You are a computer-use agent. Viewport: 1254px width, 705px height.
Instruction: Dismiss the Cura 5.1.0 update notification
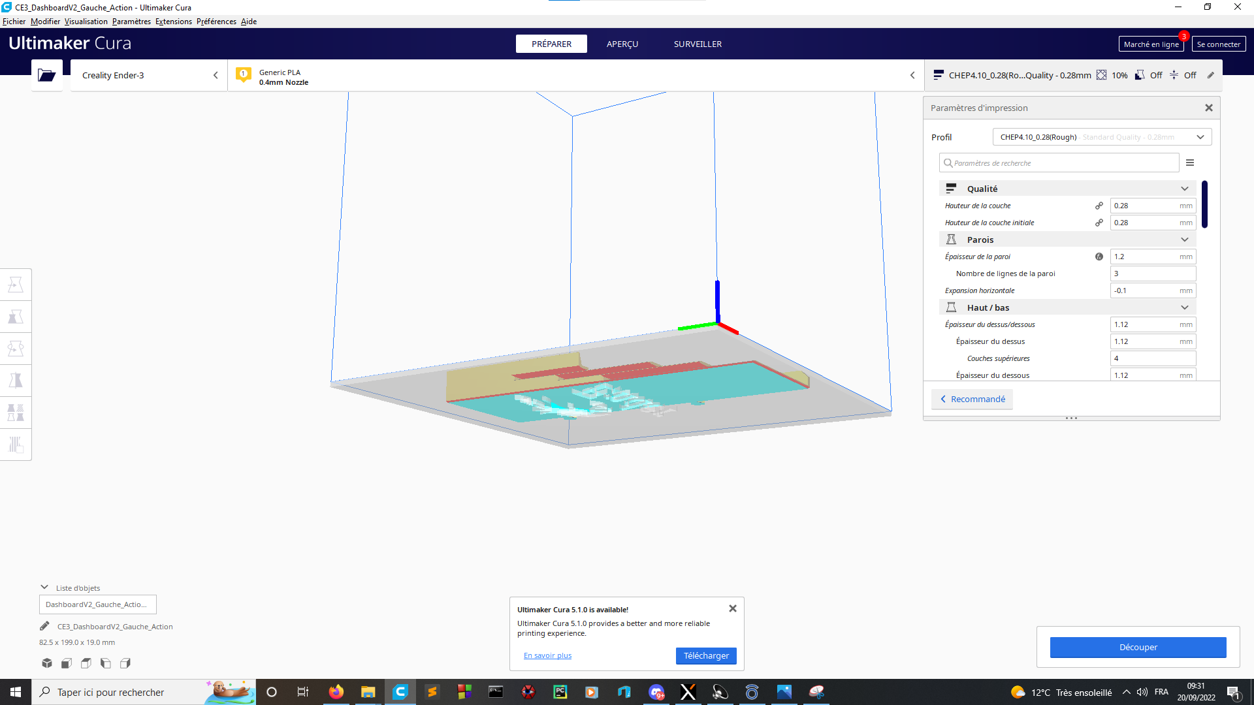tap(733, 608)
